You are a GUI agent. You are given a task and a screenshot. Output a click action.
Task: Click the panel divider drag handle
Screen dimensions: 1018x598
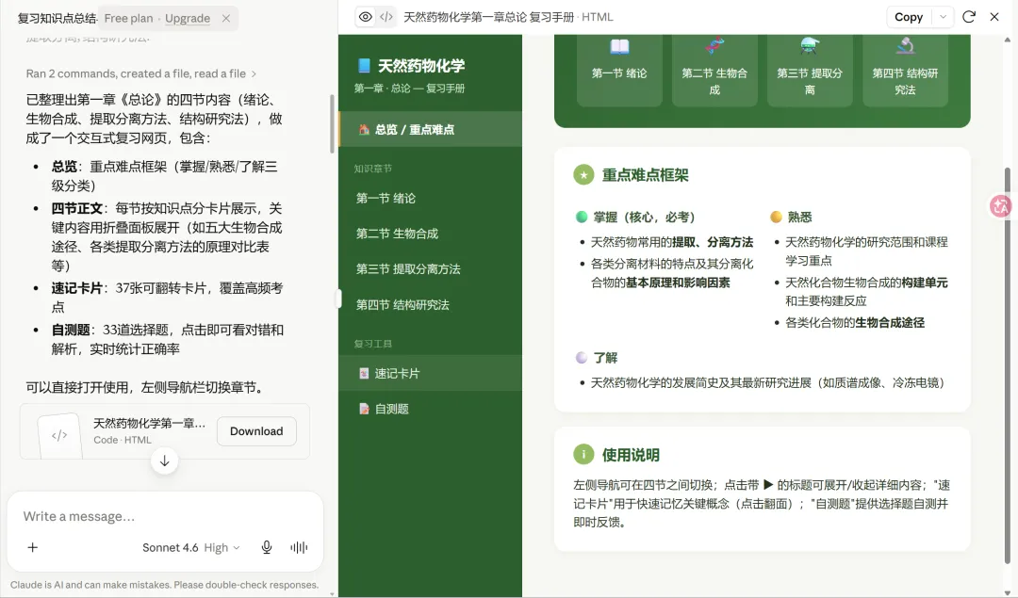(338, 299)
